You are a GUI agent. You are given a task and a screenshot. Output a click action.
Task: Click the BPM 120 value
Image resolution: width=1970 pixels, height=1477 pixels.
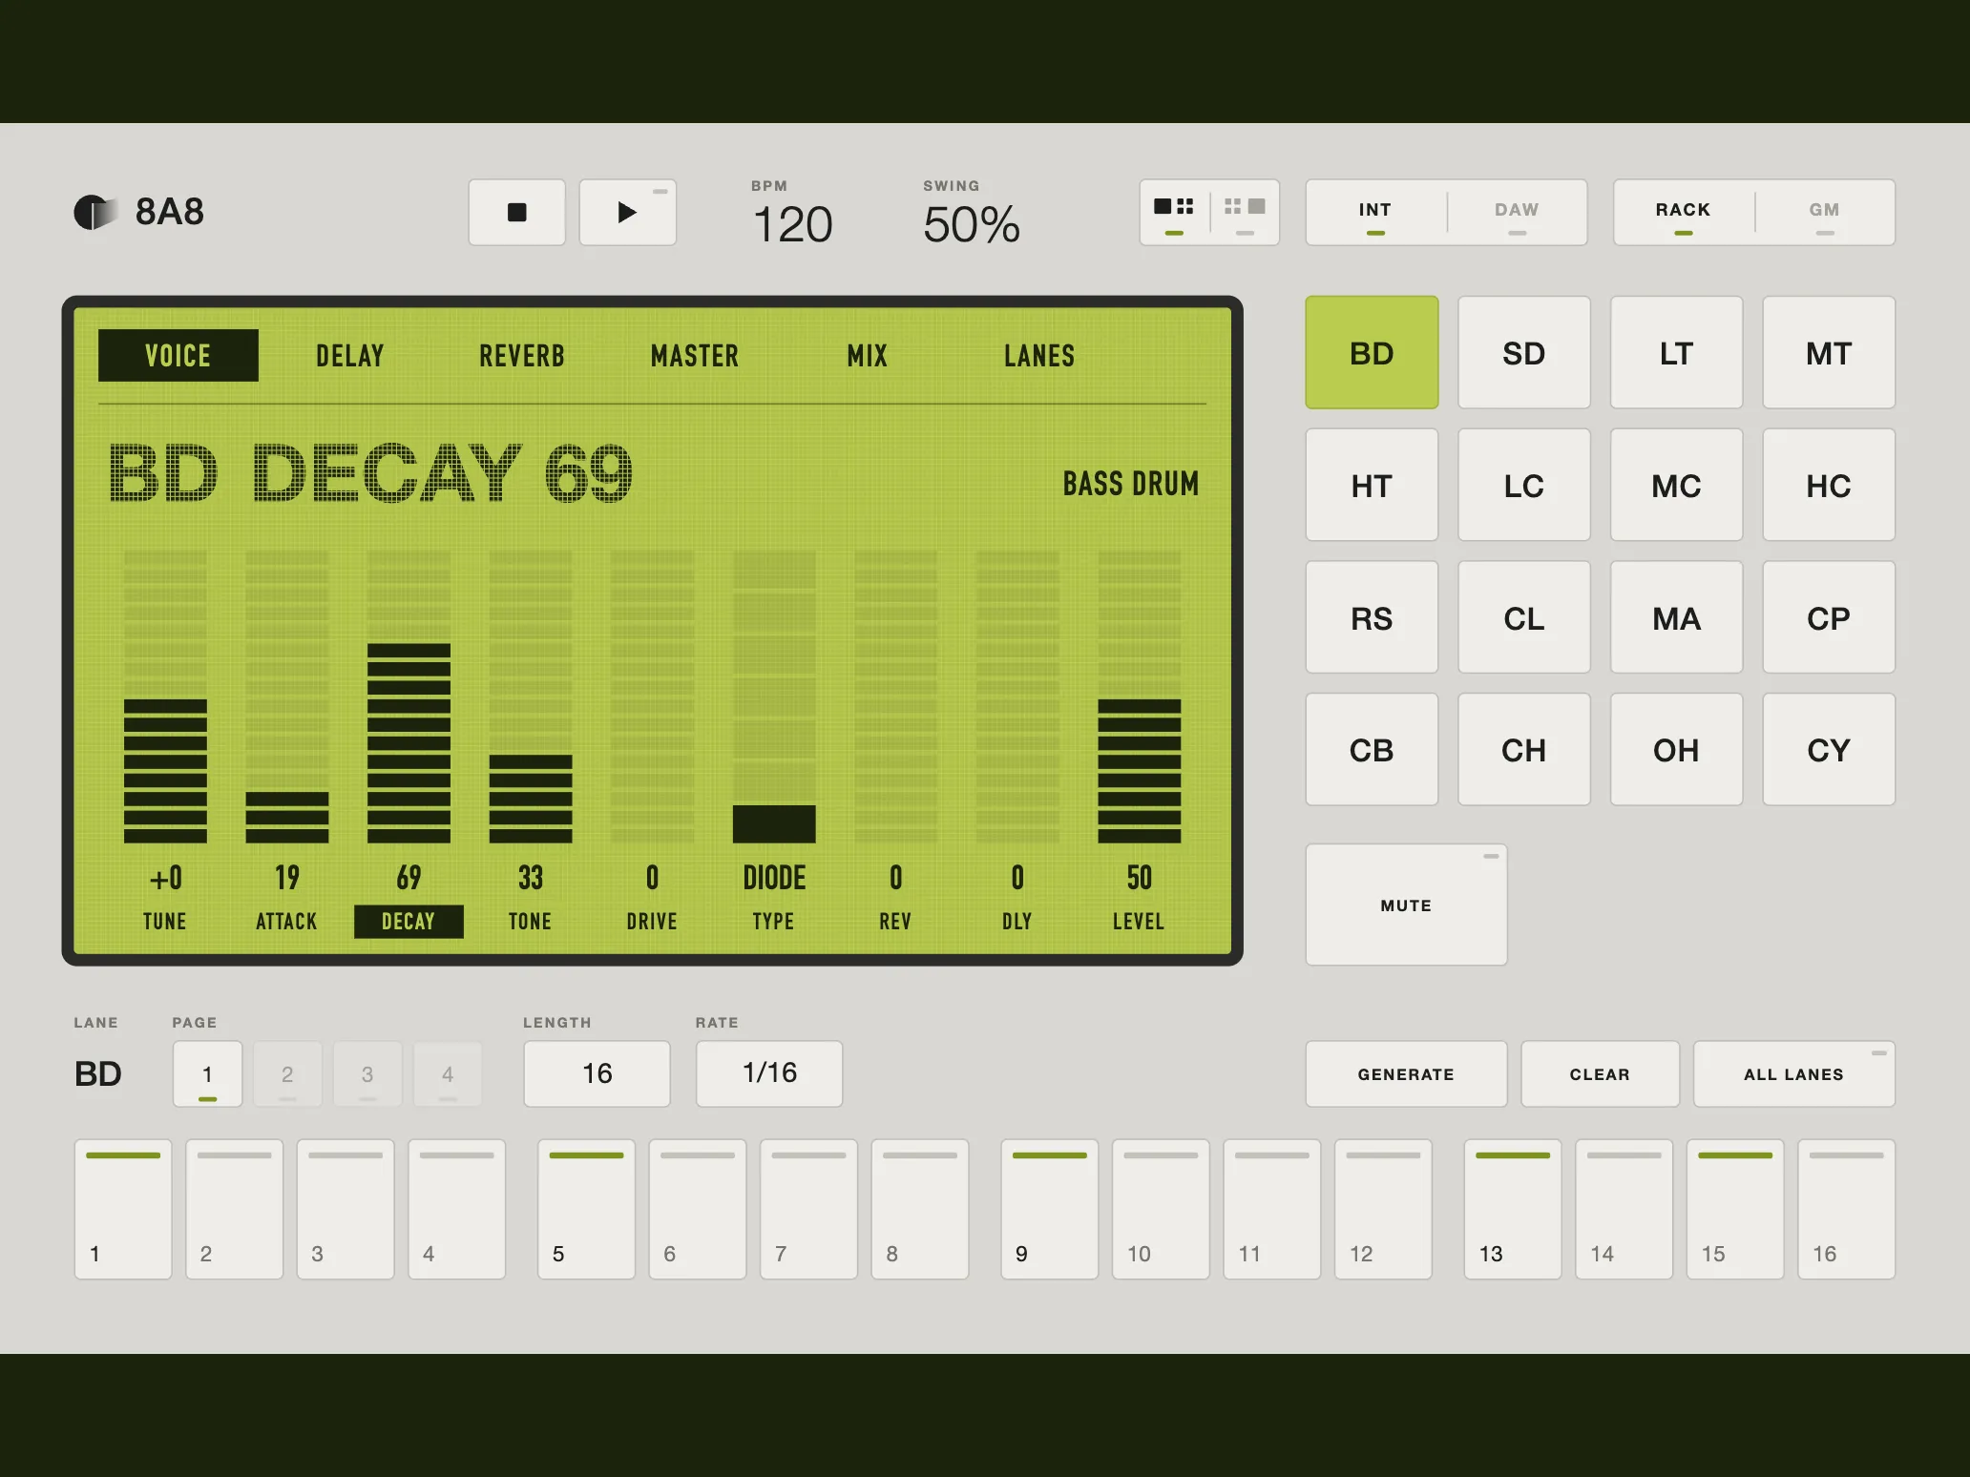(792, 225)
